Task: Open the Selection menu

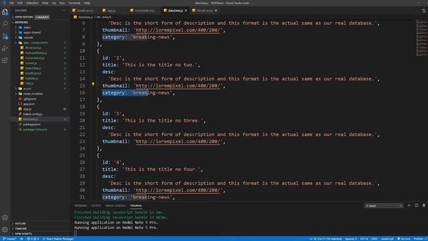Action: (x=32, y=3)
